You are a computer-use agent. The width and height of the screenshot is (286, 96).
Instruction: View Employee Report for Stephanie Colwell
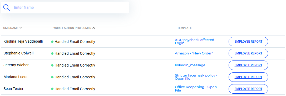point(248,53)
